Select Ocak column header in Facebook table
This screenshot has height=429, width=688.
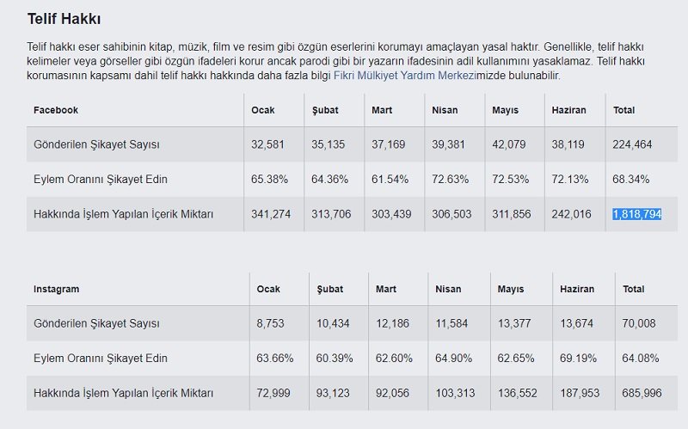point(262,110)
